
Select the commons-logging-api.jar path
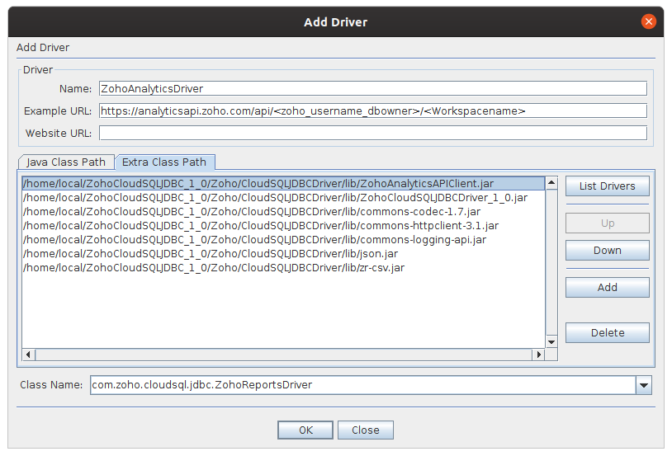click(x=254, y=240)
